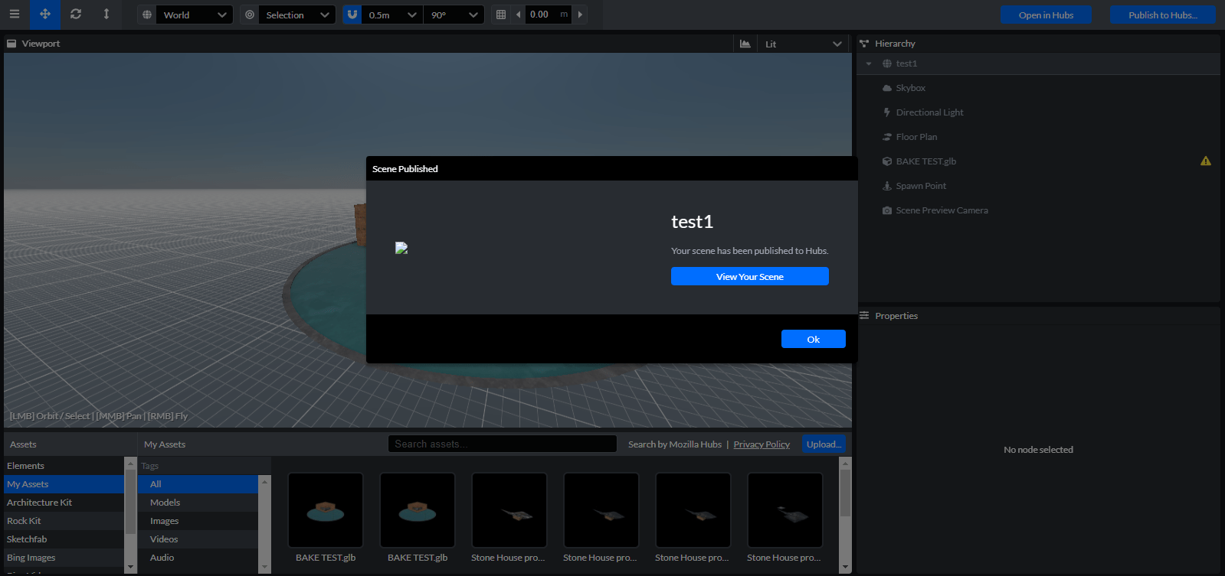The image size is (1225, 576).
Task: Select Directional Light node in Hierarchy
Action: (x=1039, y=112)
